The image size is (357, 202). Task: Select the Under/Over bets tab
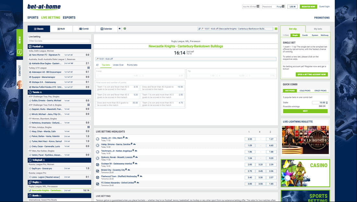point(118,65)
